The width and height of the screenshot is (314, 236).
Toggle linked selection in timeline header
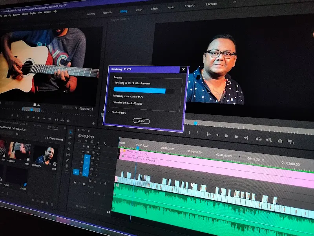92,142
